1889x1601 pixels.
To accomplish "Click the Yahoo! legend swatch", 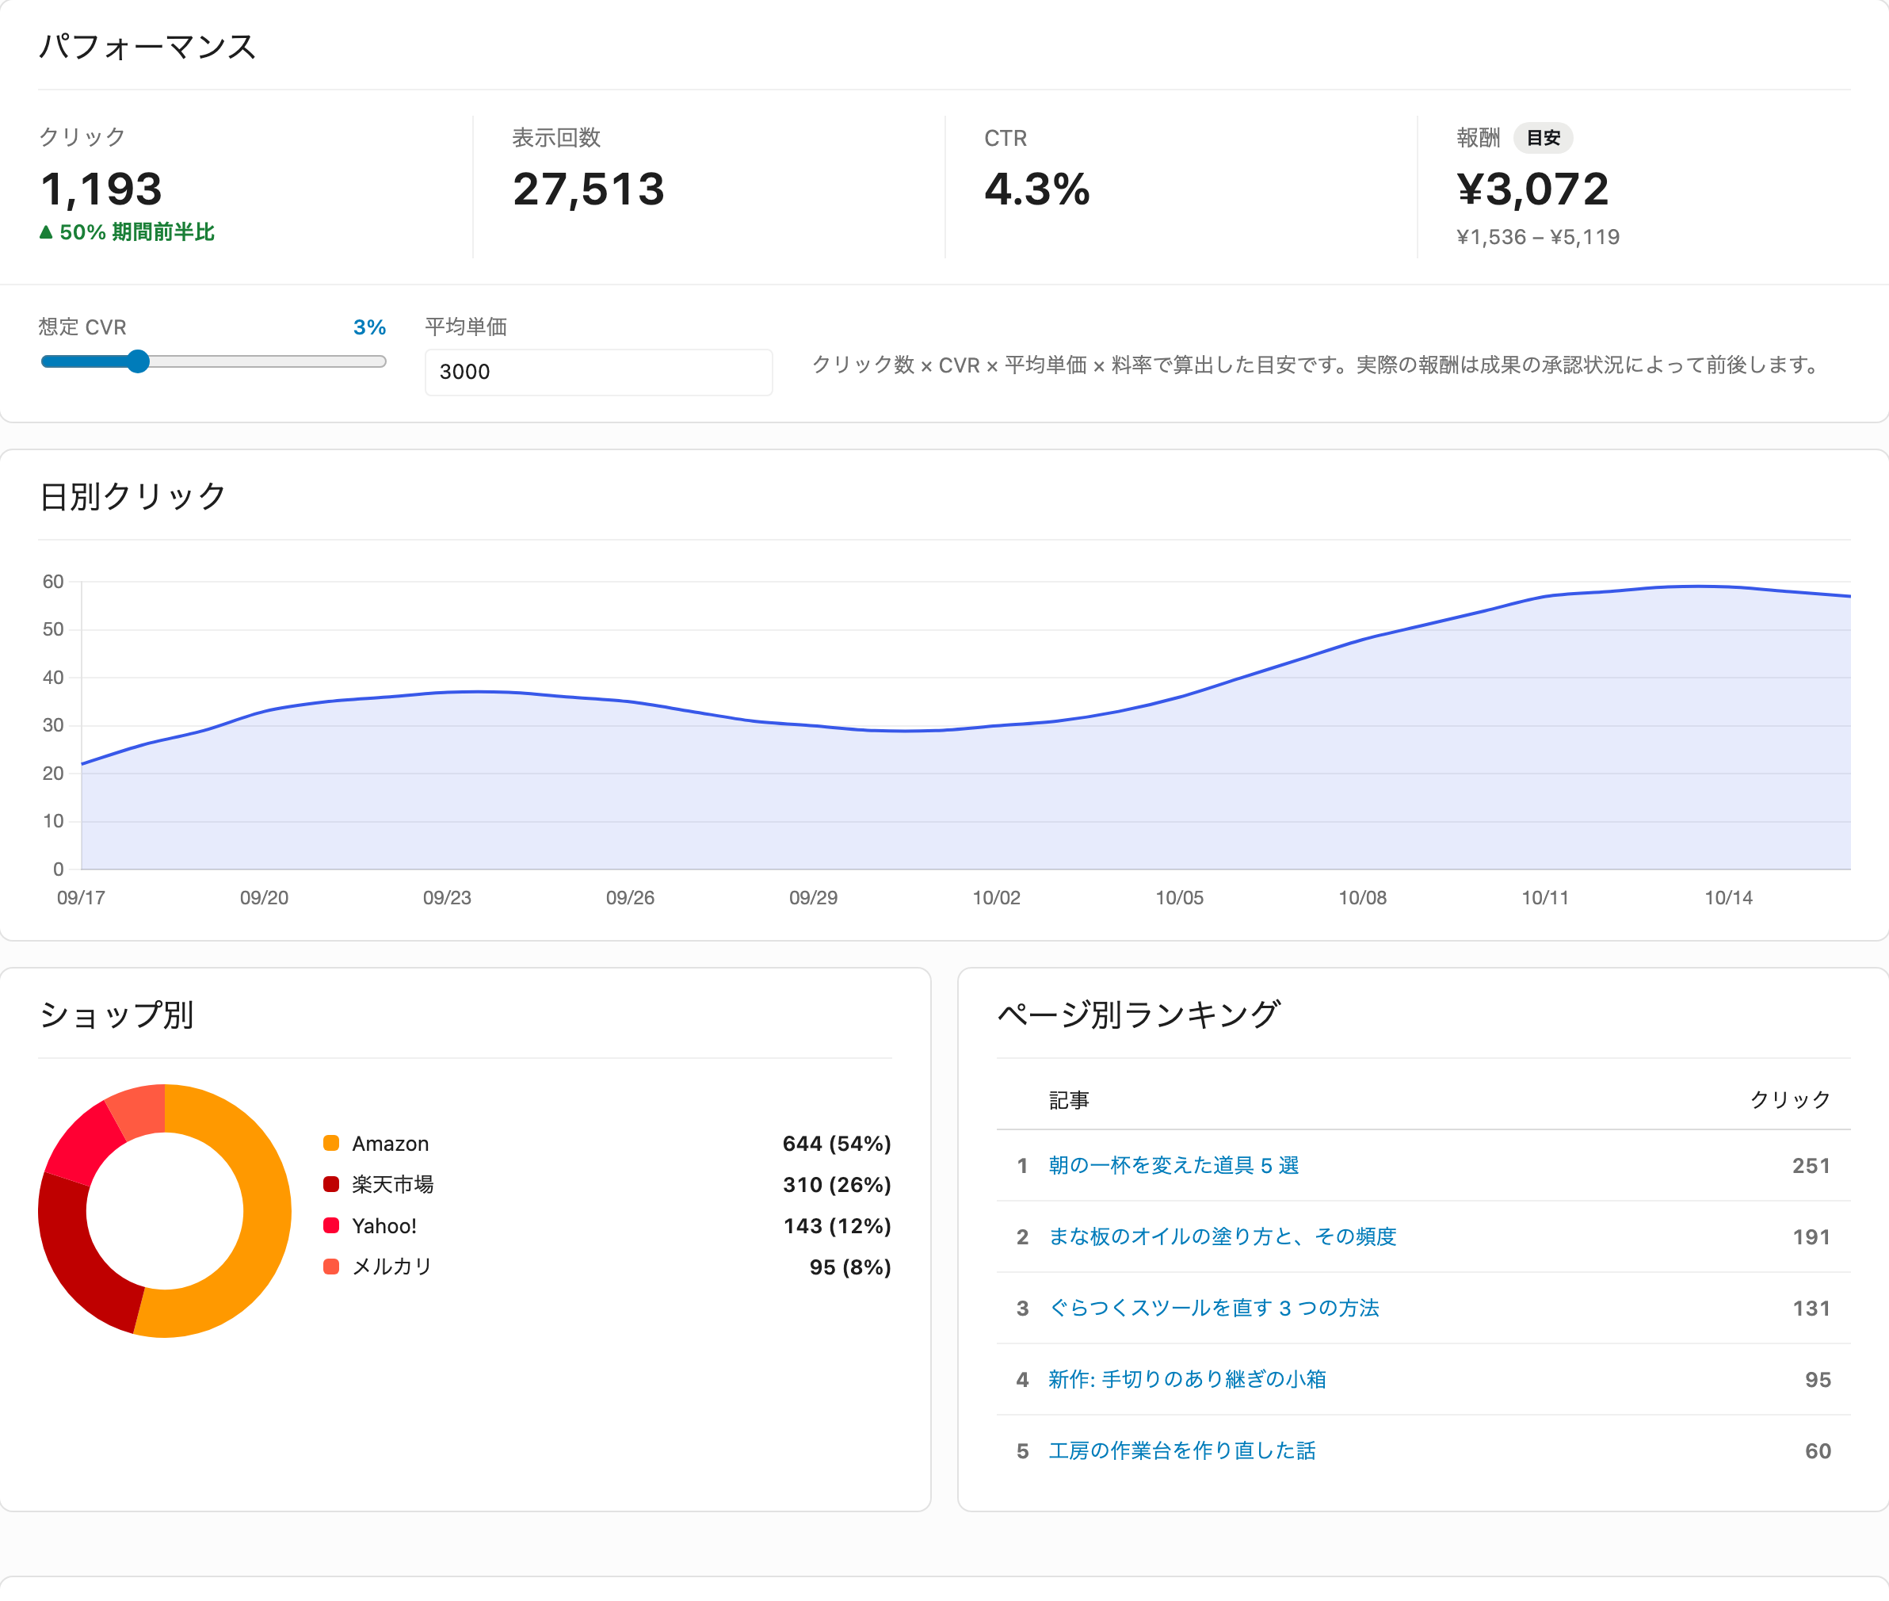I will (x=331, y=1225).
